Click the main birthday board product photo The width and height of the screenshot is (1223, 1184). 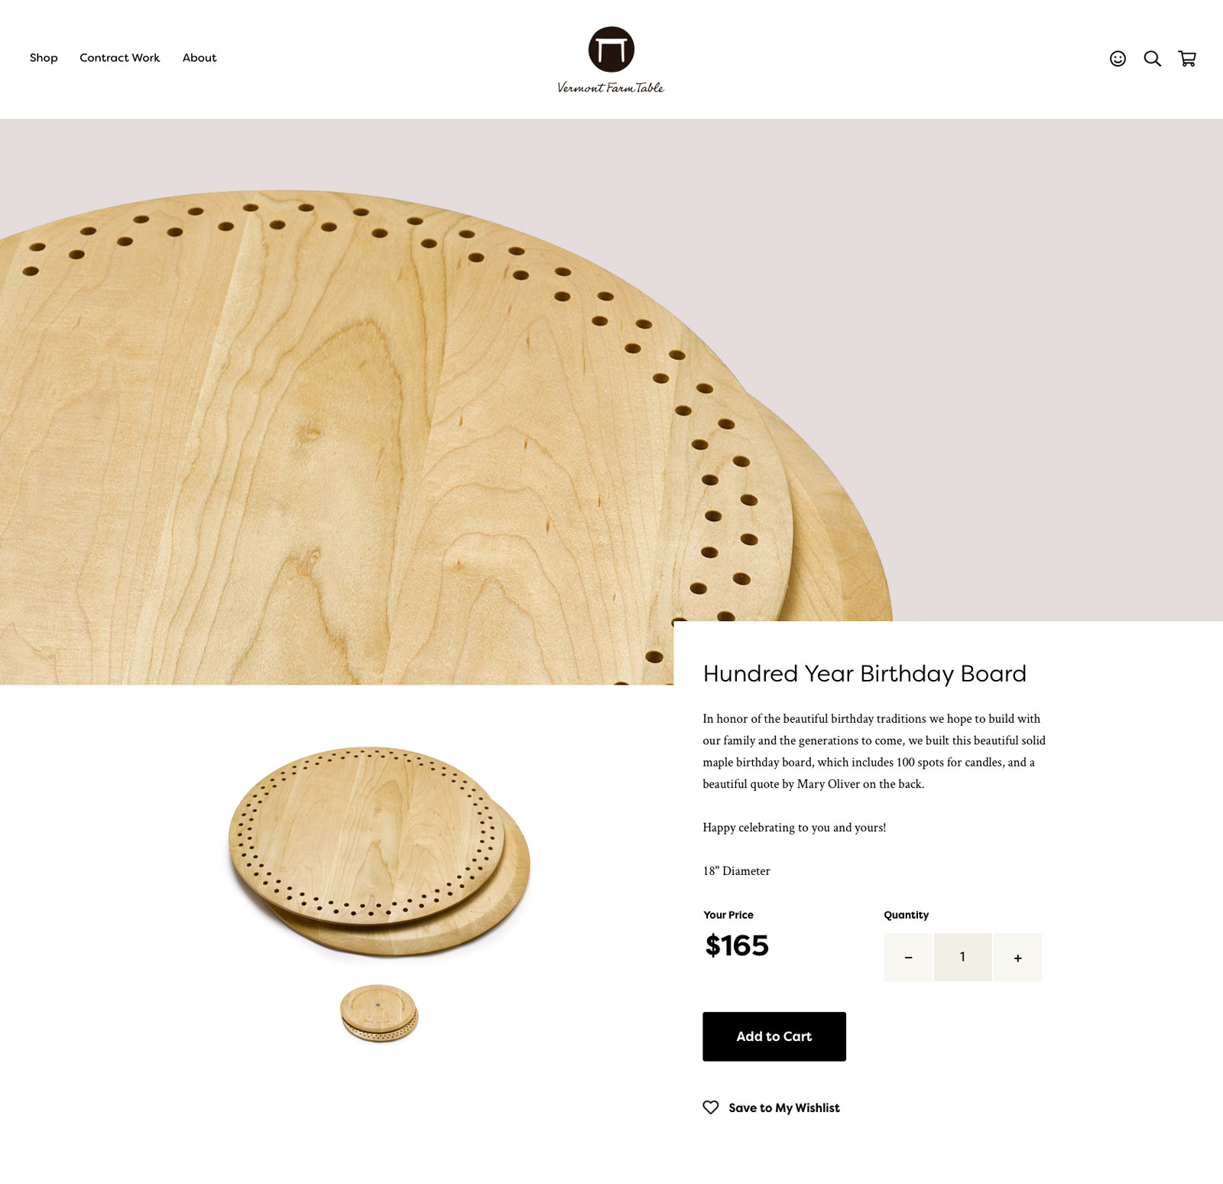tap(379, 851)
